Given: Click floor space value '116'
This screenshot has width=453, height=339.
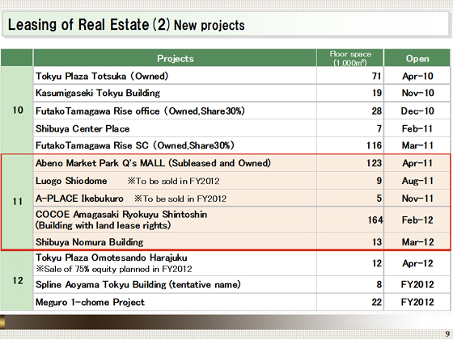Looking at the screenshot, I should (x=374, y=145).
